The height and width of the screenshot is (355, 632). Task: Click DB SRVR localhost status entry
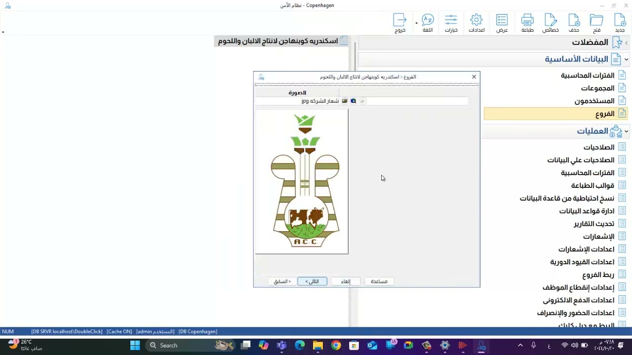(67, 332)
